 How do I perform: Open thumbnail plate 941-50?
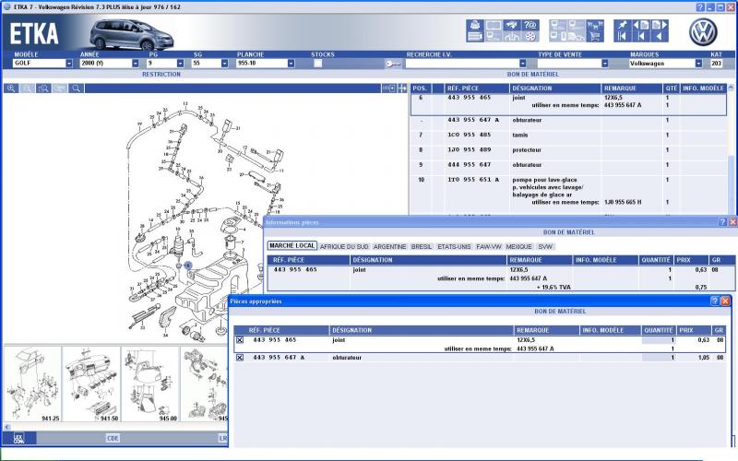(91, 384)
